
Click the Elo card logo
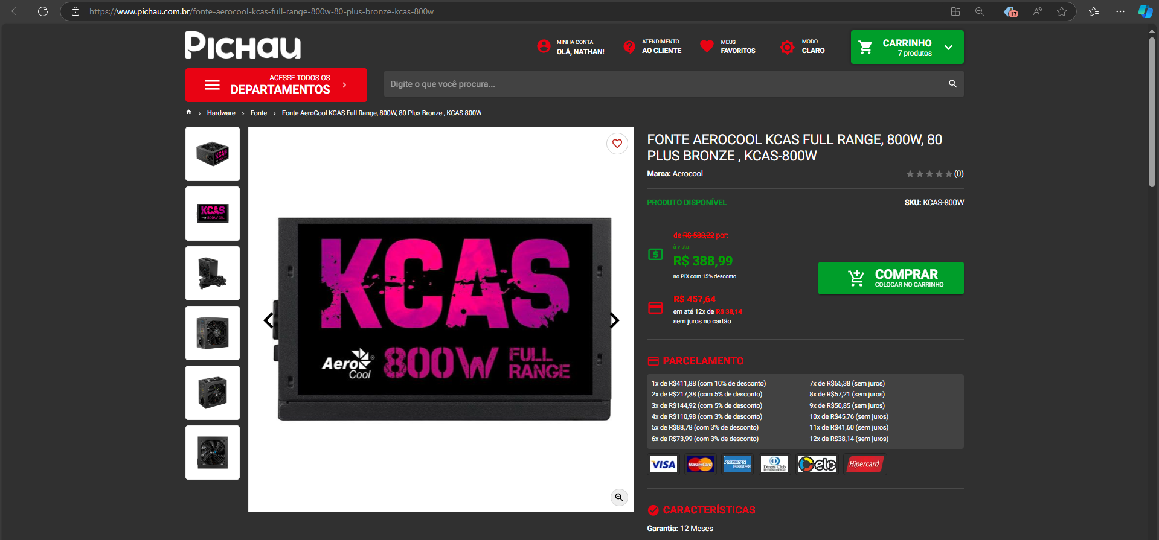tap(817, 465)
